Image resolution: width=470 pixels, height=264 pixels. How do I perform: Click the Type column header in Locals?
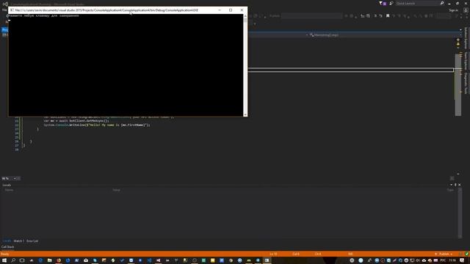click(450, 190)
